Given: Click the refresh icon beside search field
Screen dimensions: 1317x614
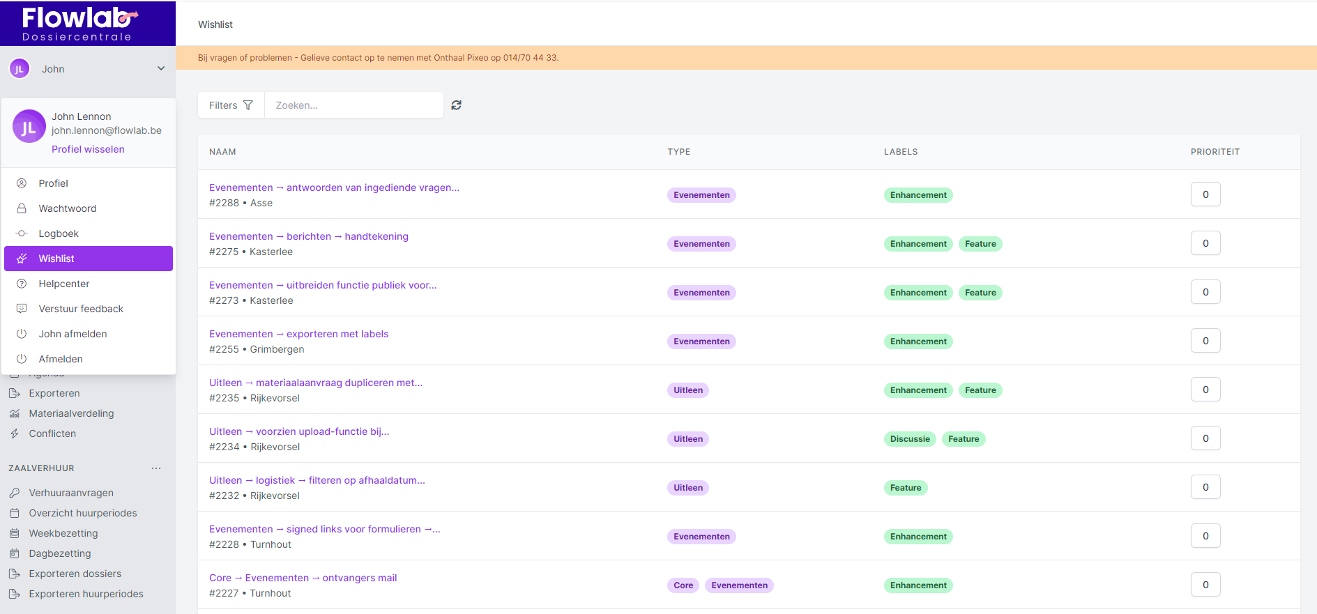Looking at the screenshot, I should pos(457,105).
